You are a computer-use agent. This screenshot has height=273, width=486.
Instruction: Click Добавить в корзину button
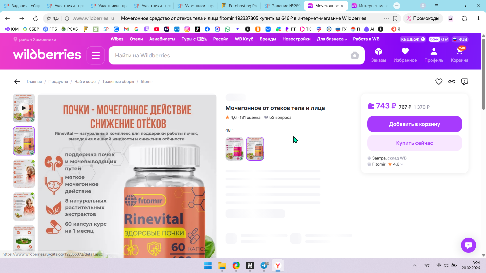(x=414, y=124)
